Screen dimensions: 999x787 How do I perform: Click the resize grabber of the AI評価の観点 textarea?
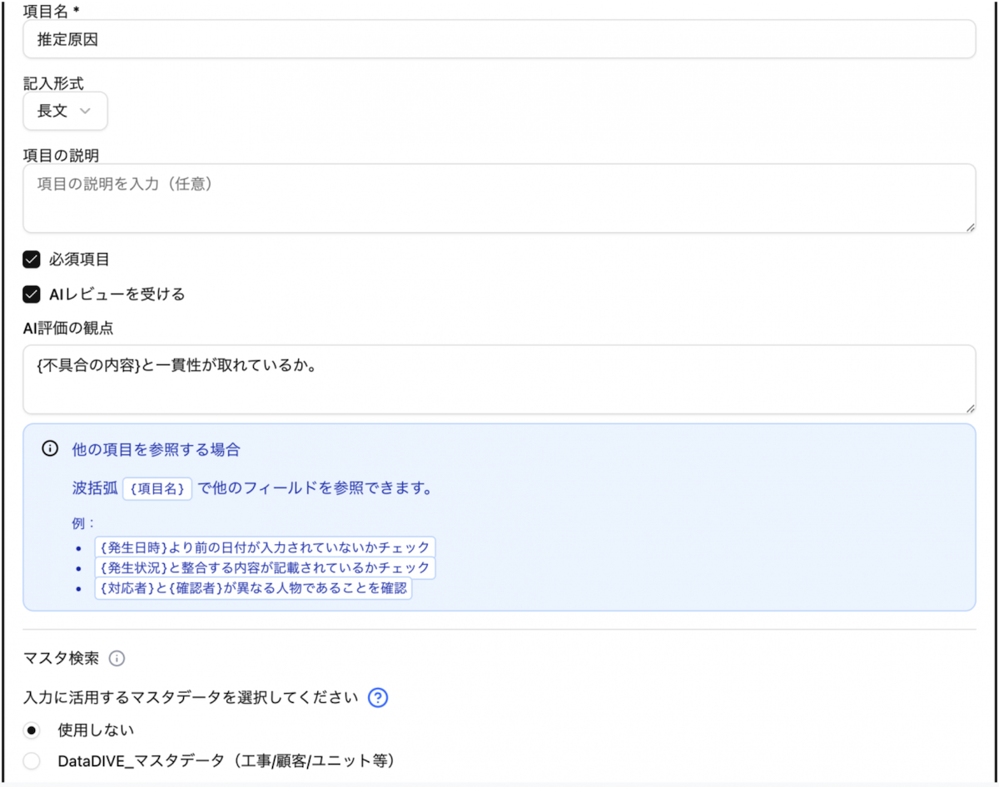[x=971, y=408]
